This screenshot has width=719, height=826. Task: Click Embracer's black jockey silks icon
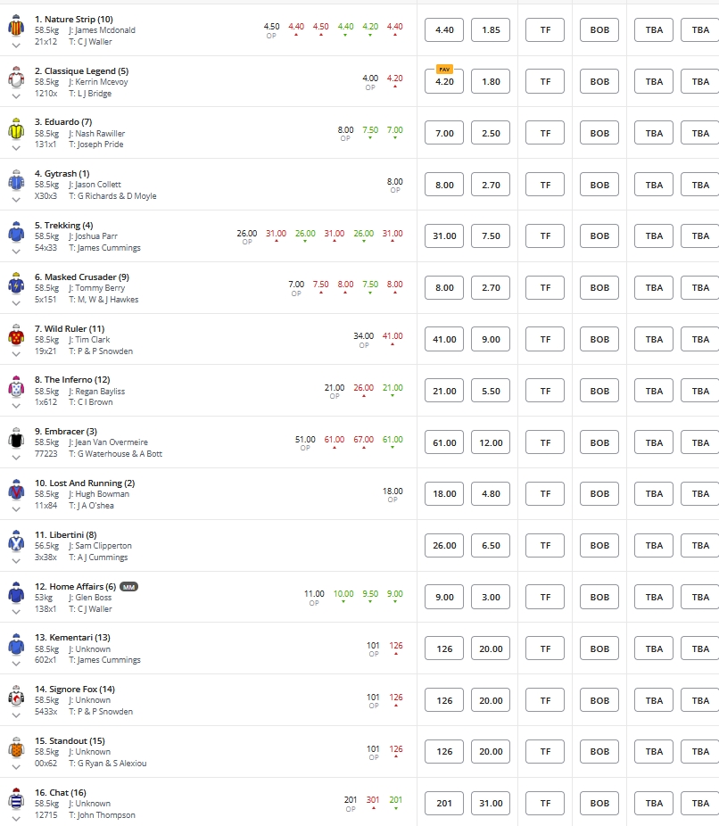point(16,438)
